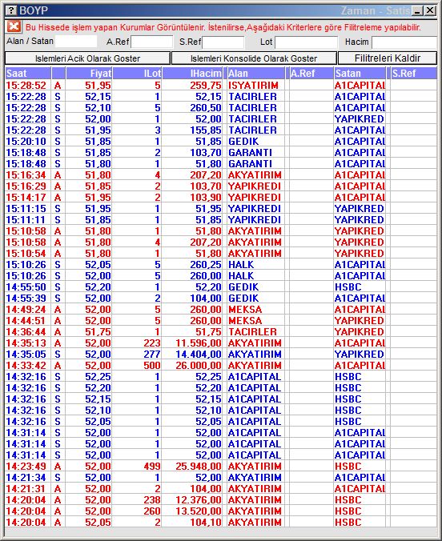
Task: Click YAPIKRED seller in 14:35:05 row
Action: (359, 355)
